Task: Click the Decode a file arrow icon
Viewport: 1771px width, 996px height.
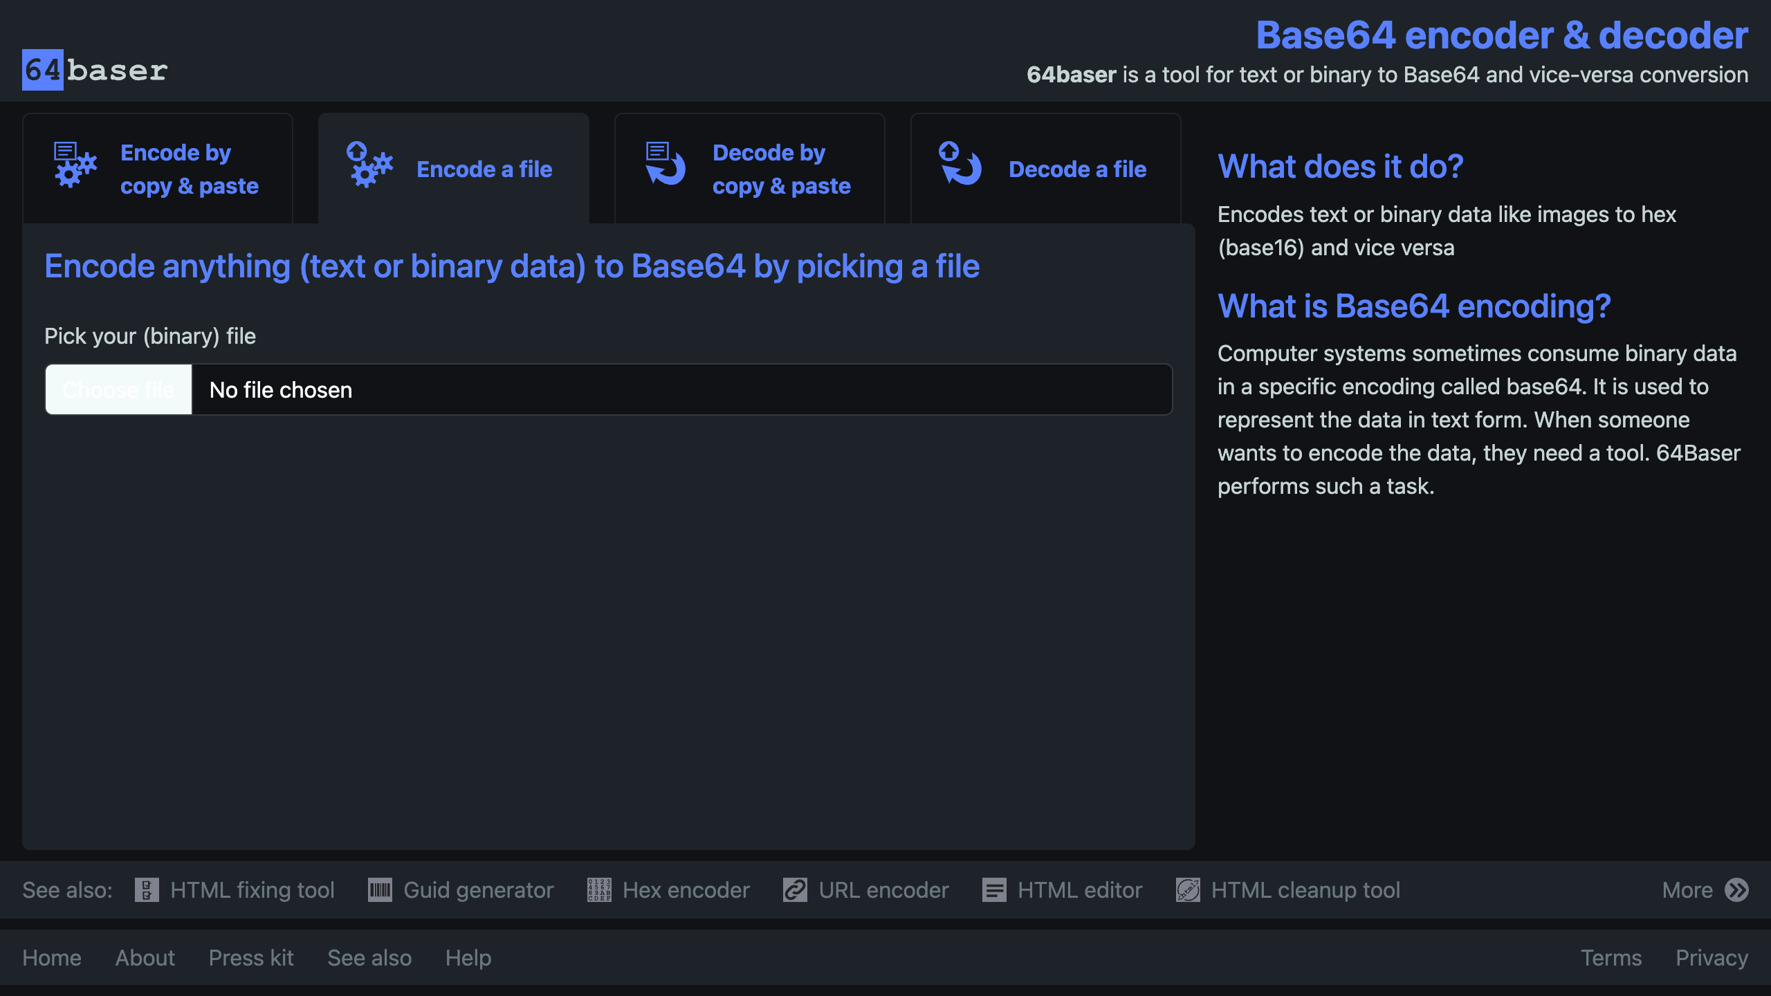Action: coord(960,164)
